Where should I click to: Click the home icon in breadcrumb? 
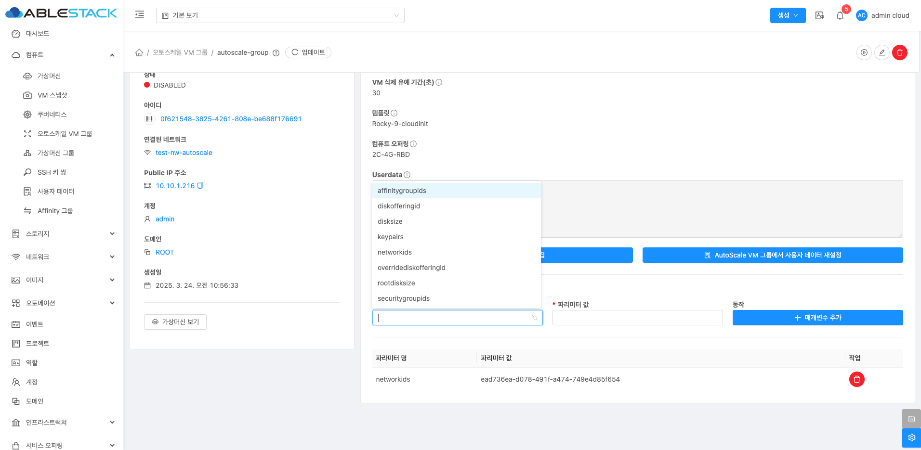[x=139, y=52]
